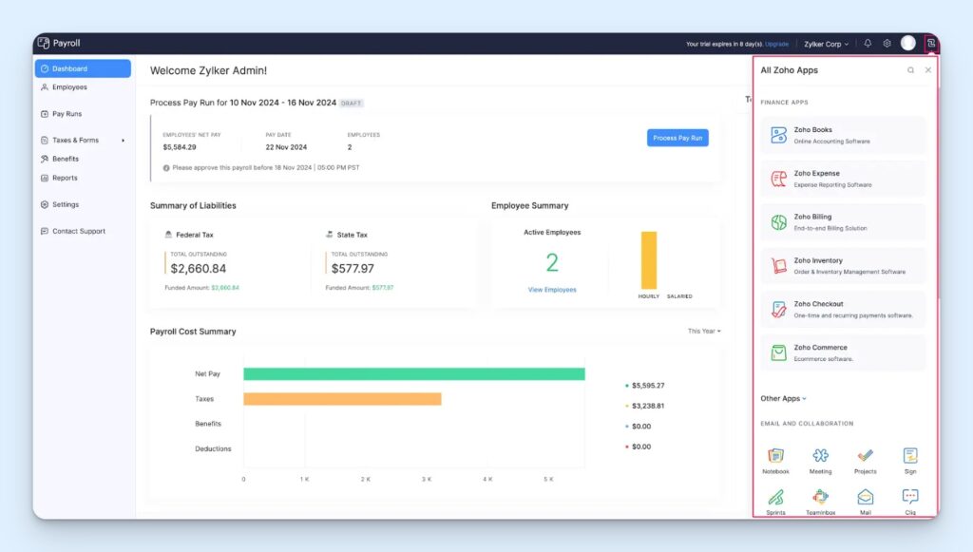This screenshot has width=973, height=552.
Task: Open the user profile avatar
Action: point(907,43)
